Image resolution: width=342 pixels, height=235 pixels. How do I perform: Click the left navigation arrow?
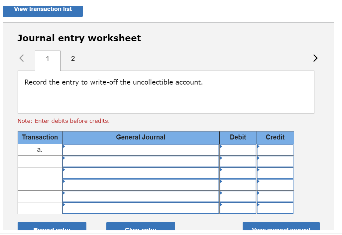coord(21,58)
